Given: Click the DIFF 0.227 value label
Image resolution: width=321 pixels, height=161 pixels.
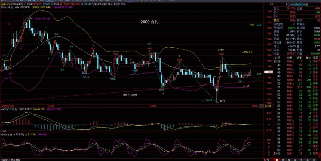Looking at the screenshot, I should [x=24, y=109].
